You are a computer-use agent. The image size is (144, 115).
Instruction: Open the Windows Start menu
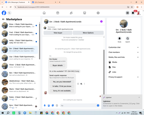tap(3, 113)
